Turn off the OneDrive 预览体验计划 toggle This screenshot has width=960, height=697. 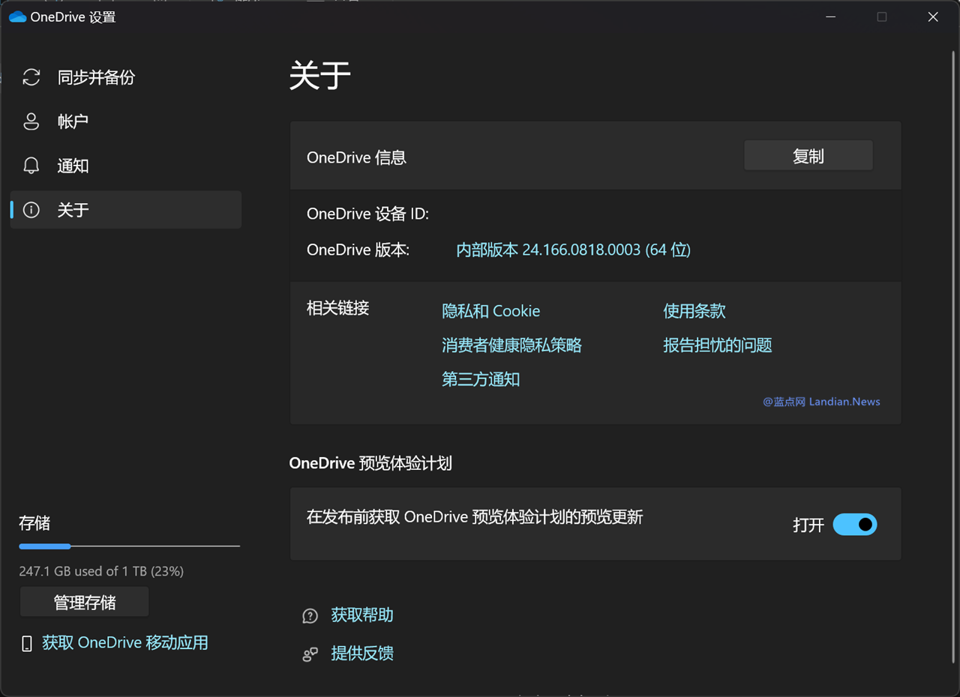(855, 525)
